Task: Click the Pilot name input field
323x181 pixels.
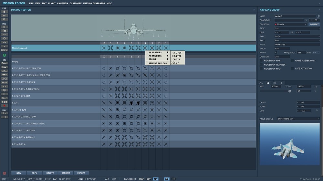Action: (297, 45)
